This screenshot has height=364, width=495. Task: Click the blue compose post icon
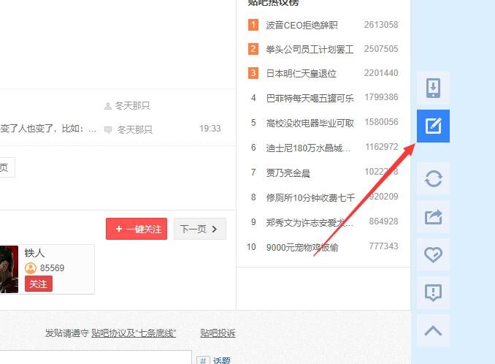click(x=433, y=126)
